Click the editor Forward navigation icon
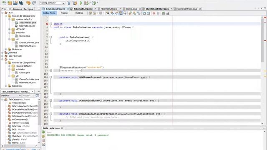Viewport: 267px width, 150px height. click(101, 13)
